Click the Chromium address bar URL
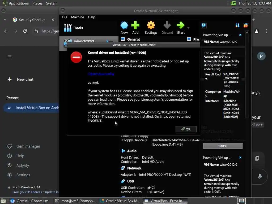This screenshot has width=272, height=204. pos(50,31)
